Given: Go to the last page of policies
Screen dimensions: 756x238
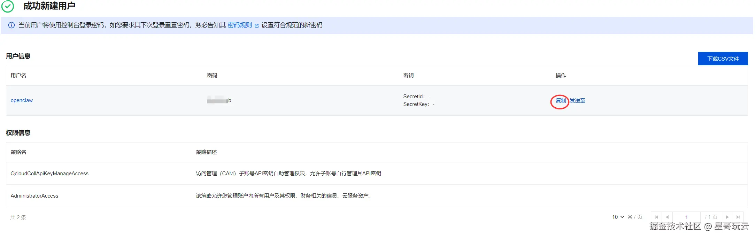Looking at the screenshot, I should 738,217.
